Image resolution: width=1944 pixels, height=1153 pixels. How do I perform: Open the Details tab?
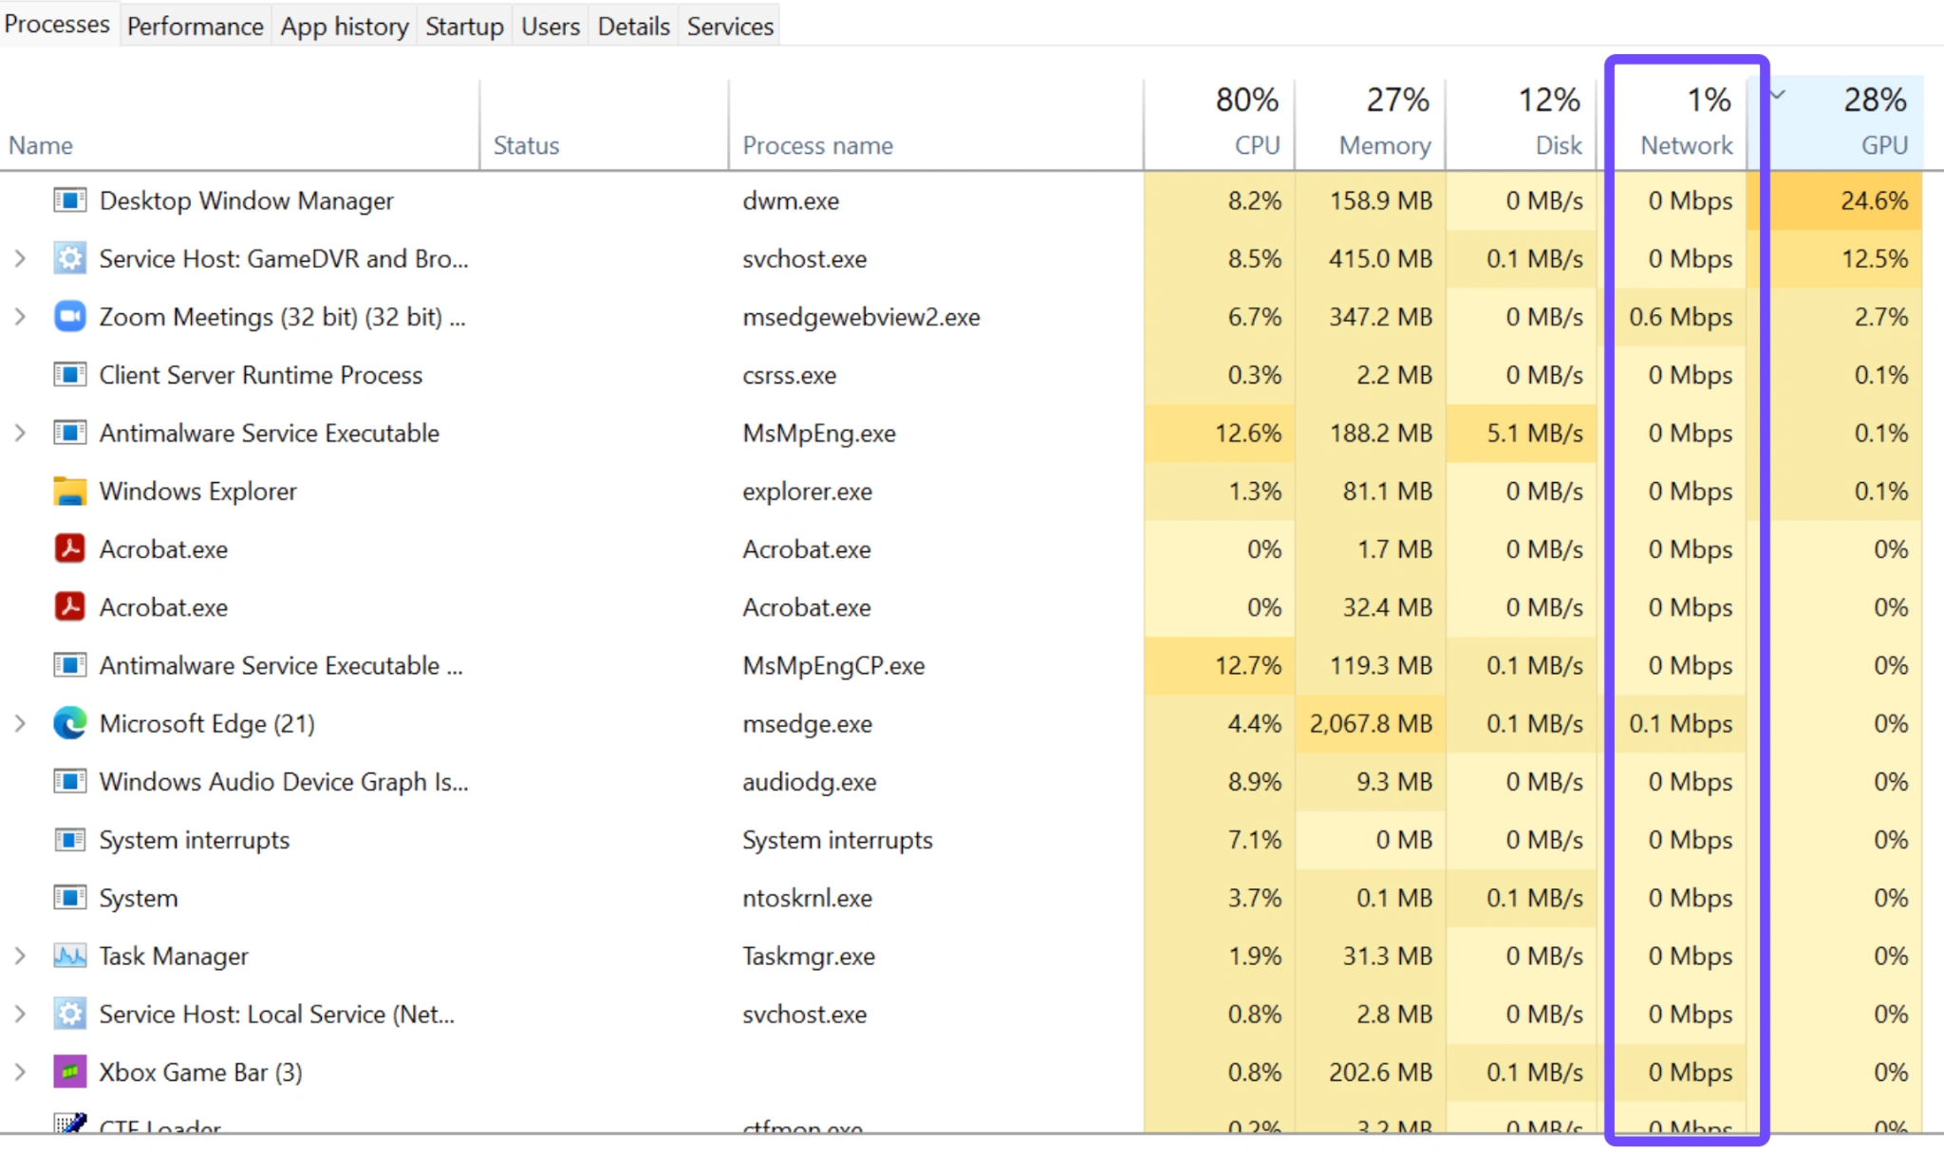coord(633,26)
